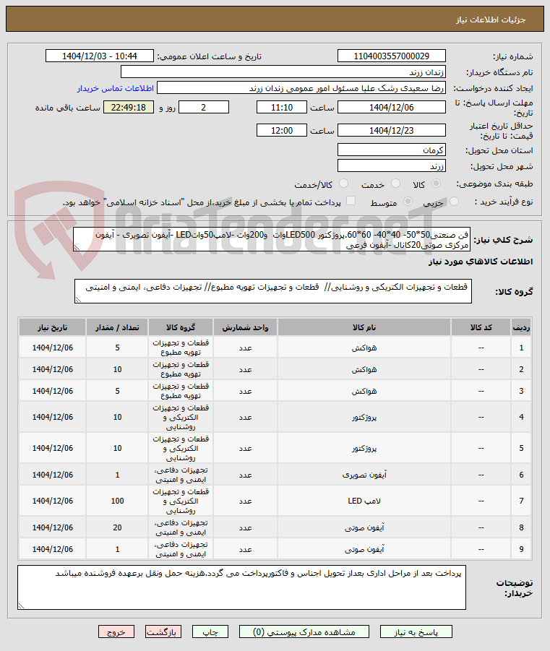Click quantity 100 in row 7

117,501
